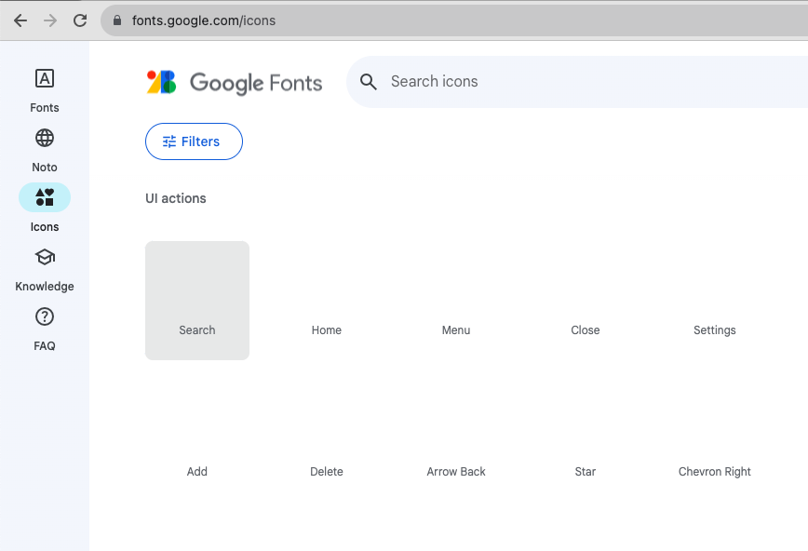808x551 pixels.
Task: Reload the page with refresh button
Action: (80, 20)
